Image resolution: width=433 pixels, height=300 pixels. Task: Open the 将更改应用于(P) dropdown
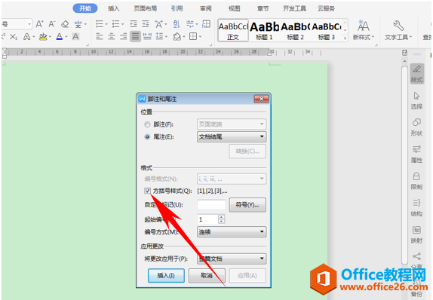(232, 259)
